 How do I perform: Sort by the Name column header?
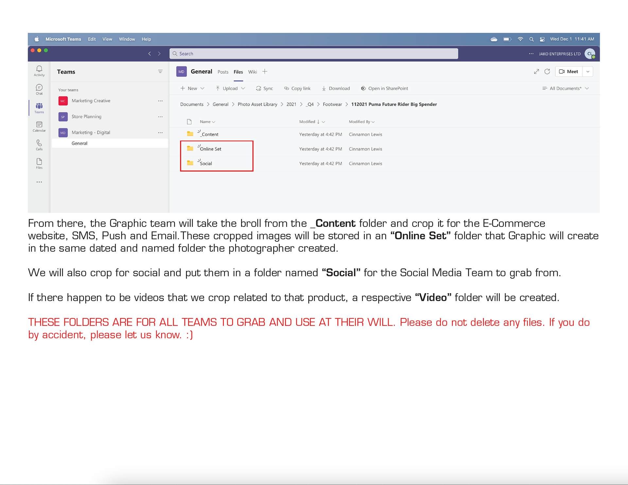pyautogui.click(x=207, y=122)
